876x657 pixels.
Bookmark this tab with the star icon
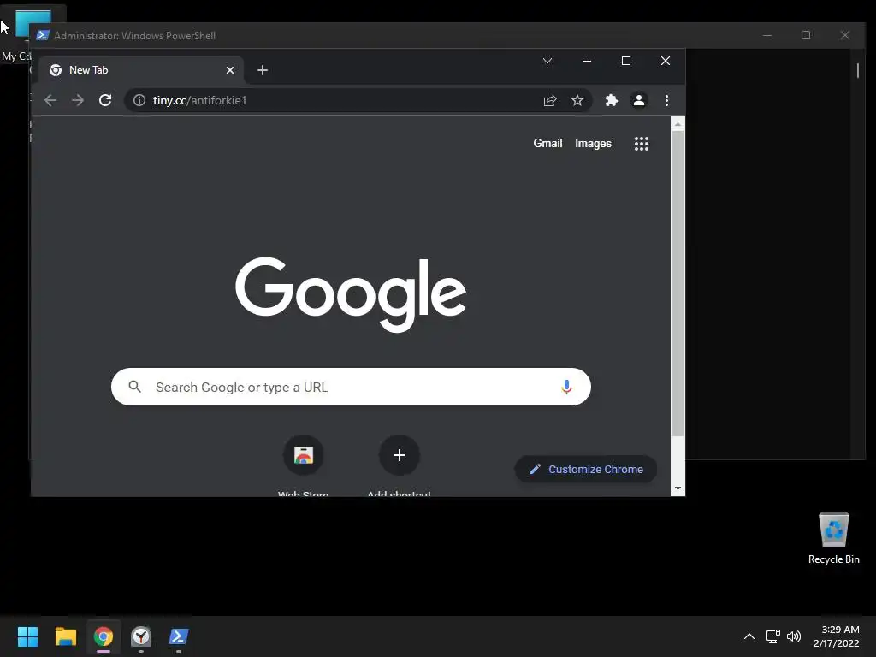click(577, 100)
